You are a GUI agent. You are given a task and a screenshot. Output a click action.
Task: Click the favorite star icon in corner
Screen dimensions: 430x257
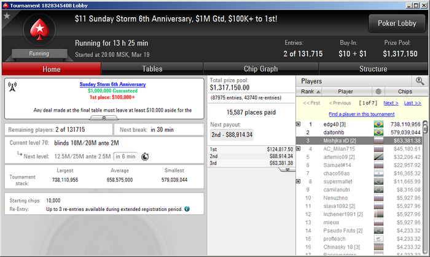click(7, 16)
